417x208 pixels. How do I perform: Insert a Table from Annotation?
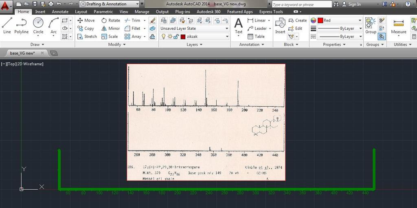[x=256, y=37]
